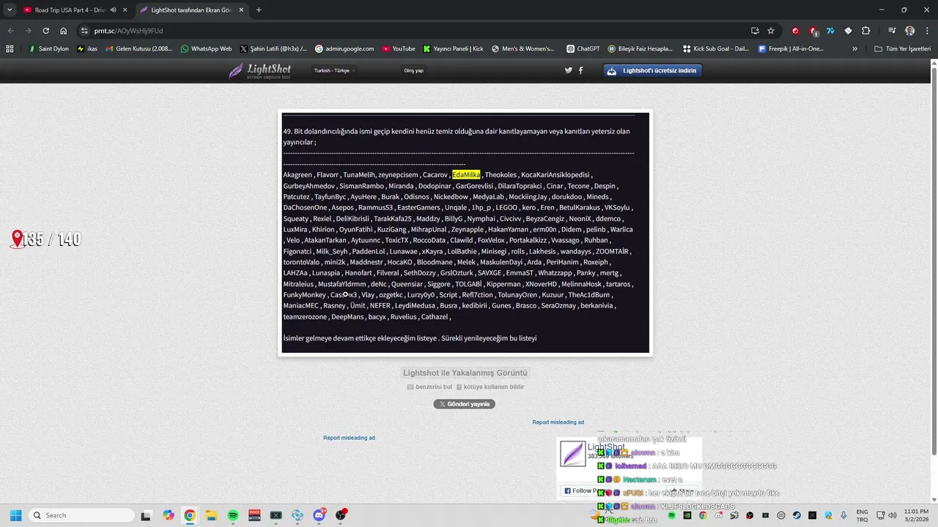Open the install/cast icon in address bar

[x=755, y=31]
